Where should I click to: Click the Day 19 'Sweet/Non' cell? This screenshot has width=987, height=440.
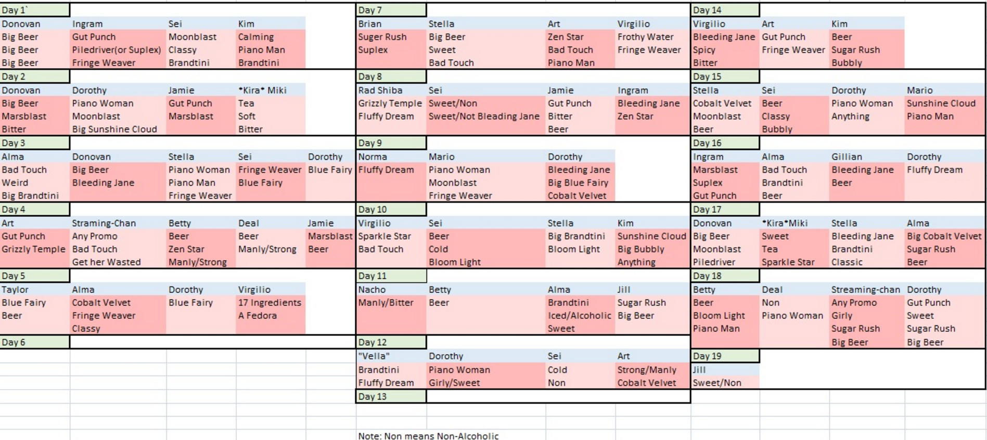pyautogui.click(x=725, y=383)
